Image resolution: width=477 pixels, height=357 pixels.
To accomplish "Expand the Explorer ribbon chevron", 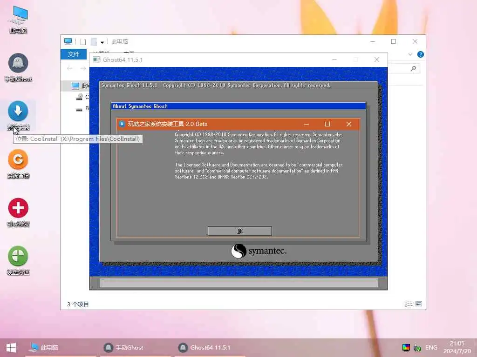I will 410,54.
